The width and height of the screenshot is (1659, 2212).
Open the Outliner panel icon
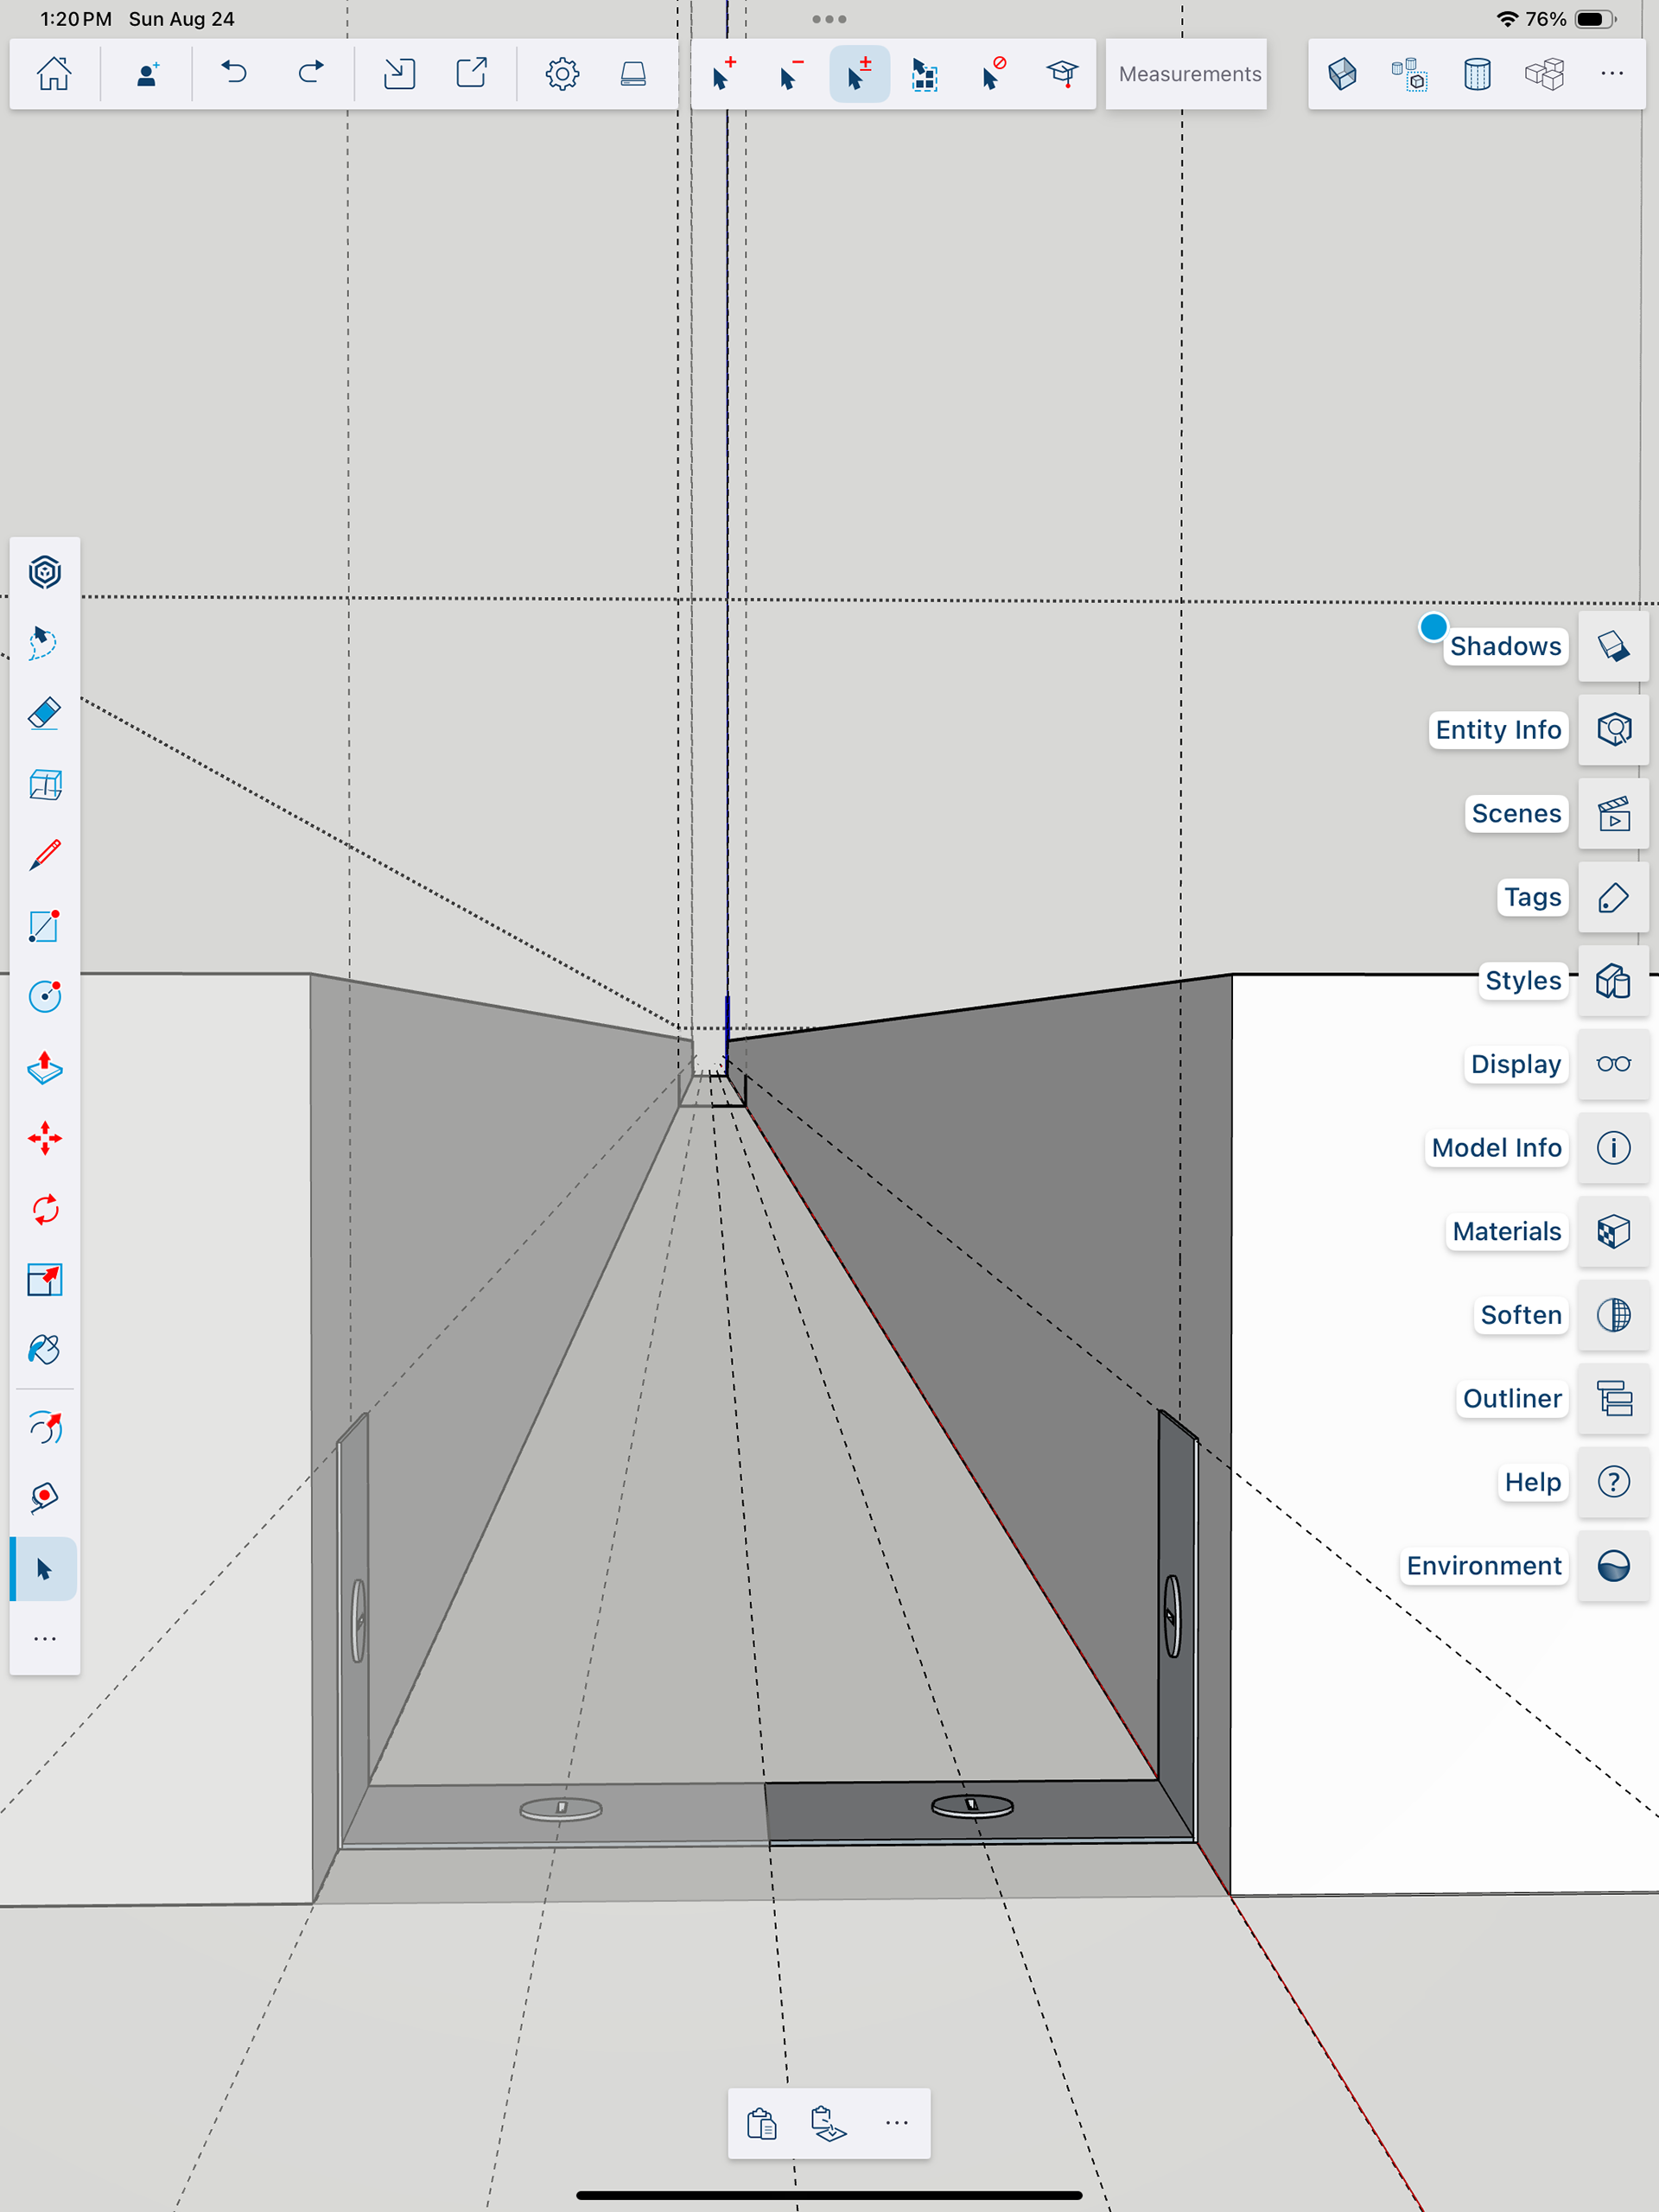(1613, 1398)
